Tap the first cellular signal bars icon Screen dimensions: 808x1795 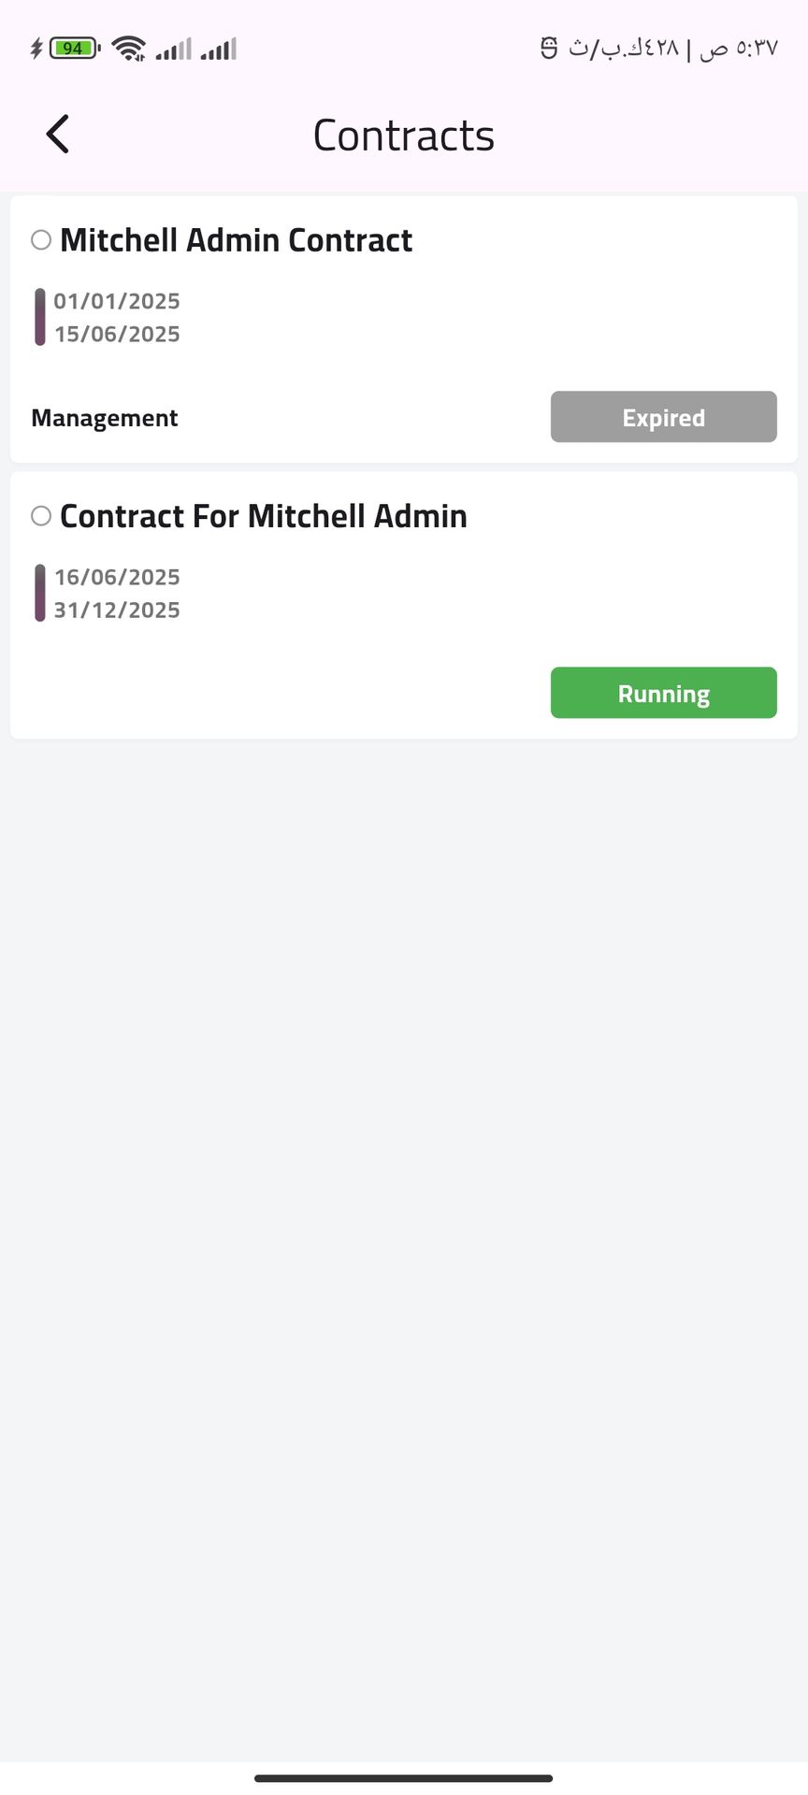(173, 49)
